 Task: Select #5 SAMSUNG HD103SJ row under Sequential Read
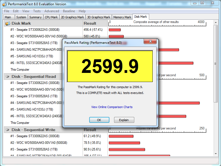[32, 109]
